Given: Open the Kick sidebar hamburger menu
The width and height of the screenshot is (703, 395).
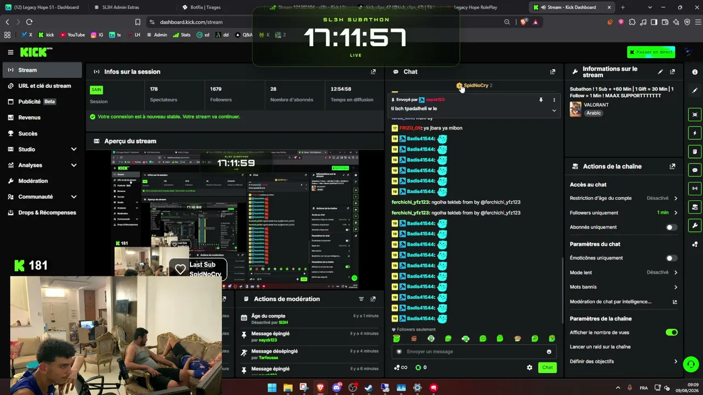Looking at the screenshot, I should pos(10,52).
